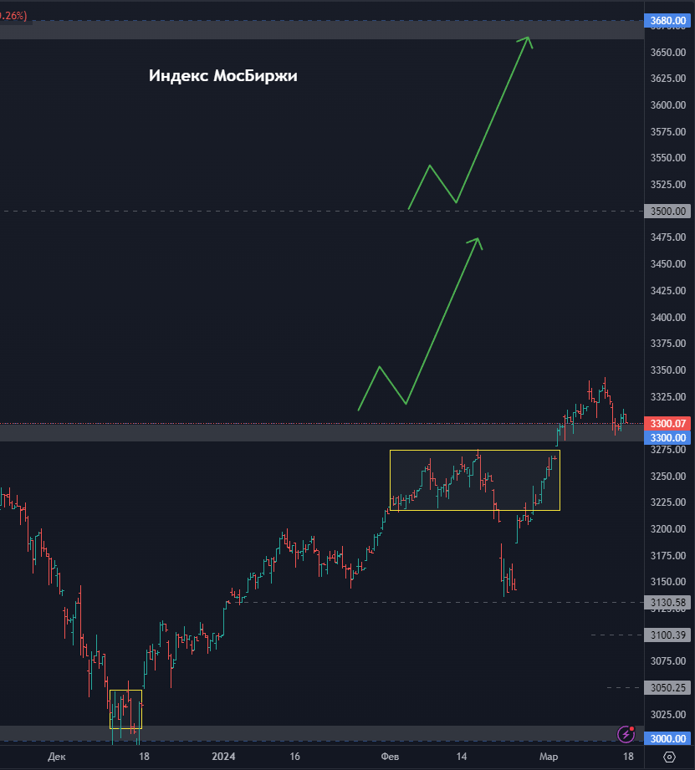
Task: Click 3350.00 on the price scale
Action: 668,370
